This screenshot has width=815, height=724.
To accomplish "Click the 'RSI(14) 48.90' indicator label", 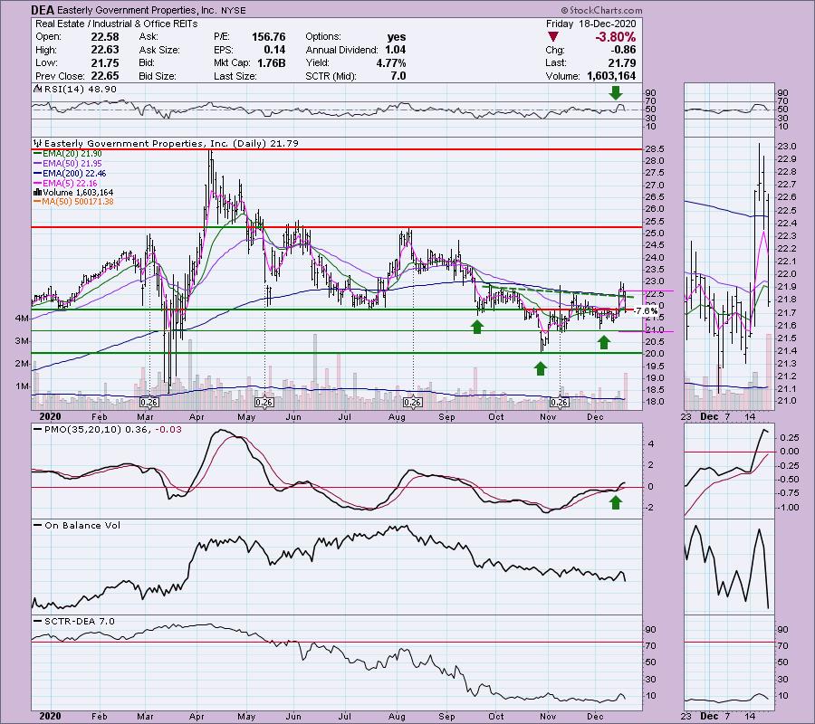I will tap(81, 89).
